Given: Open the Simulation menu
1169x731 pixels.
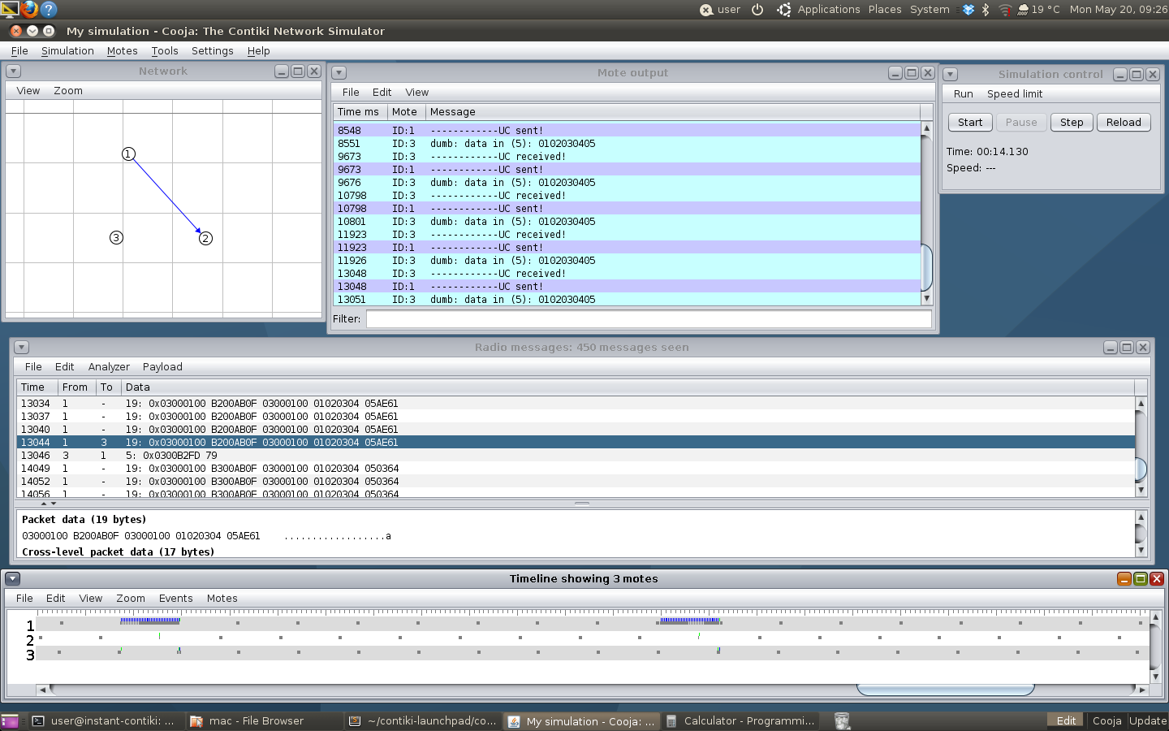Looking at the screenshot, I should point(67,50).
